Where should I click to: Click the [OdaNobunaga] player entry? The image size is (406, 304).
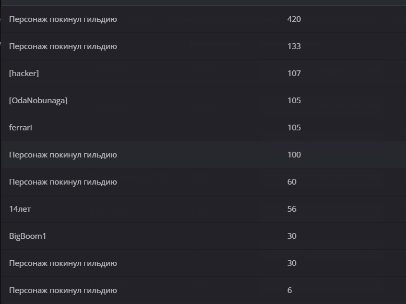click(38, 101)
